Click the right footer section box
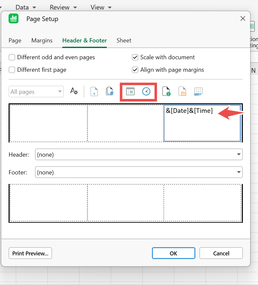 tap(203, 203)
